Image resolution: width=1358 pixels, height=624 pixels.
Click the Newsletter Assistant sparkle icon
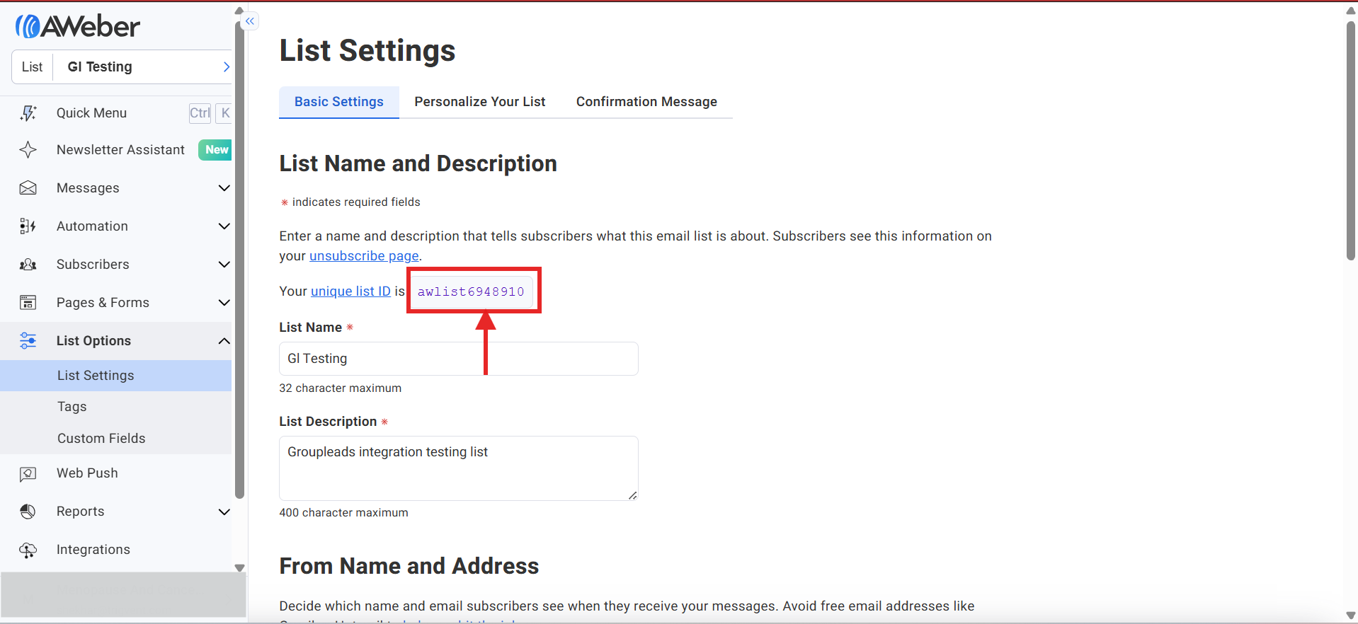point(28,150)
